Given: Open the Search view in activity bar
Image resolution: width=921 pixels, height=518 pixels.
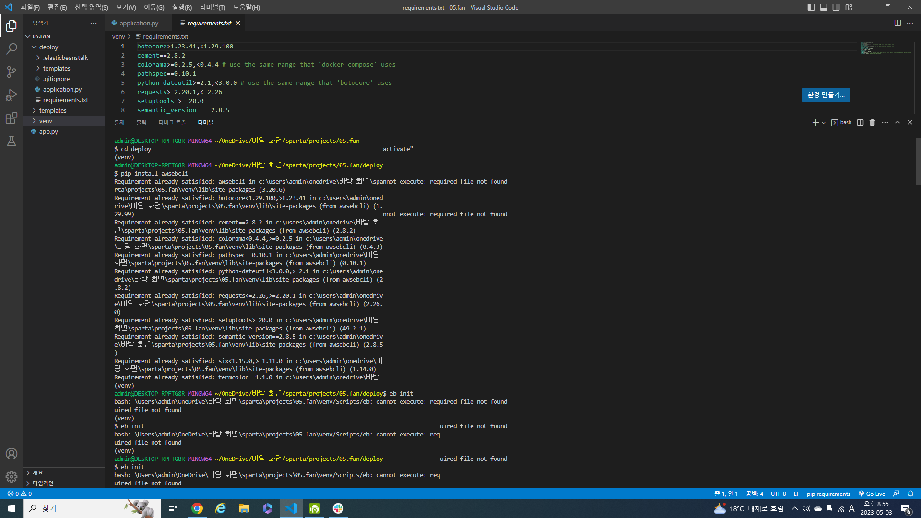Looking at the screenshot, I should (12, 49).
